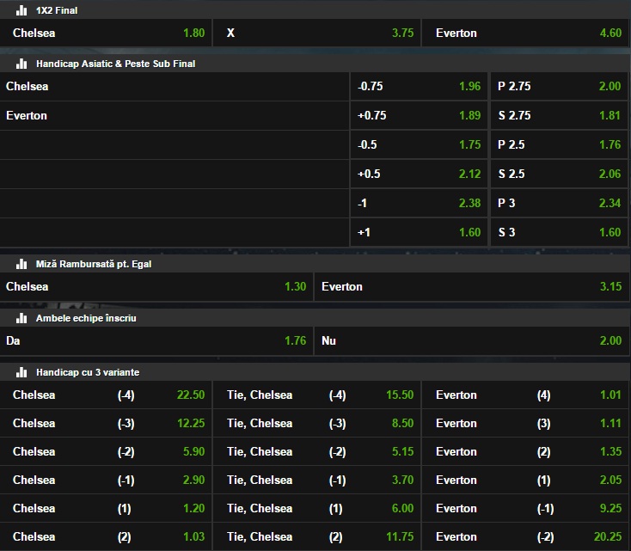Select handicap -0.5 at odds 1.75

(x=419, y=144)
